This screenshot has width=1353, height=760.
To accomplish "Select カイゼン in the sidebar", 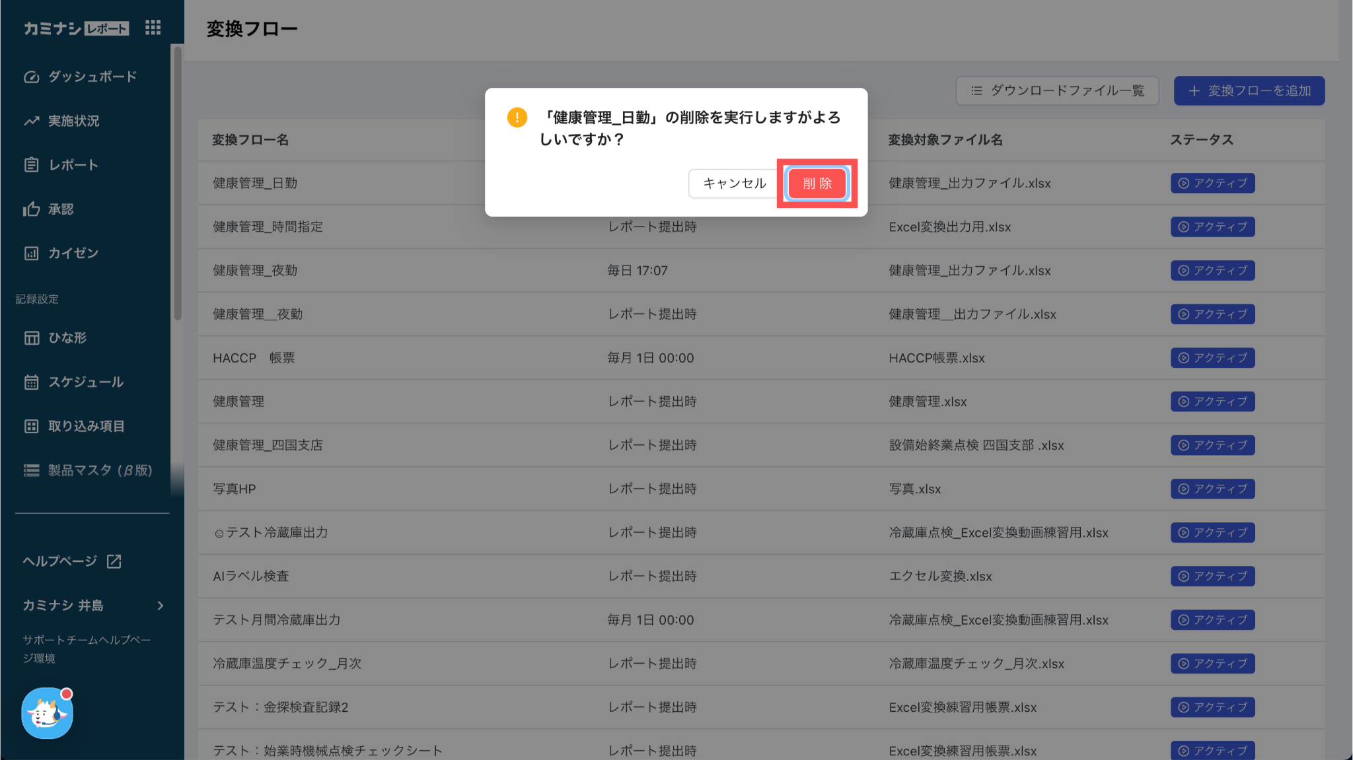I will [x=73, y=253].
